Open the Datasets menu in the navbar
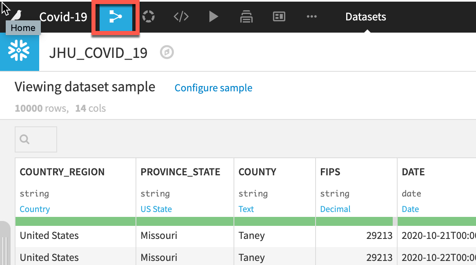This screenshot has height=265, width=476. (365, 17)
